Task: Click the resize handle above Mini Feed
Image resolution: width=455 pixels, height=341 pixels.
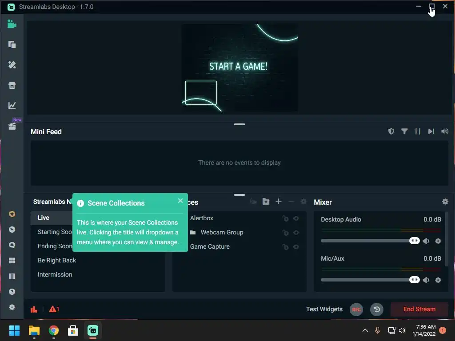Action: tap(239, 124)
